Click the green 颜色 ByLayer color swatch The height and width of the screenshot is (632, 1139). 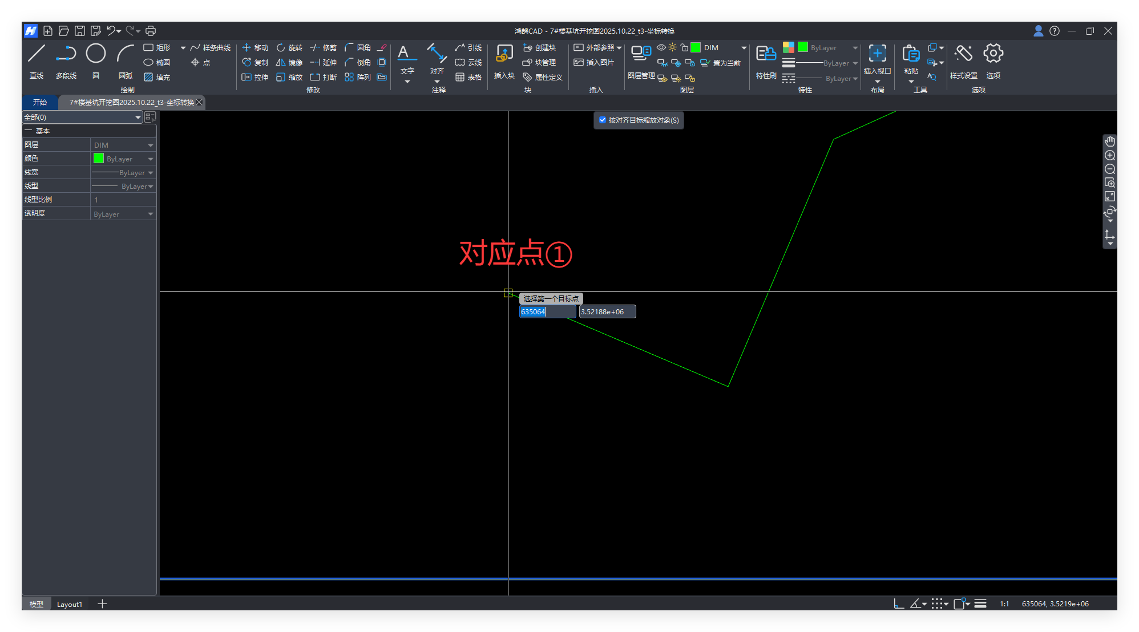pyautogui.click(x=99, y=159)
